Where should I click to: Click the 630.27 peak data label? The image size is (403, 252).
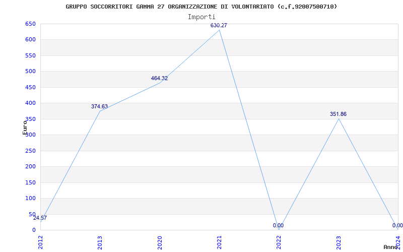pyautogui.click(x=219, y=26)
